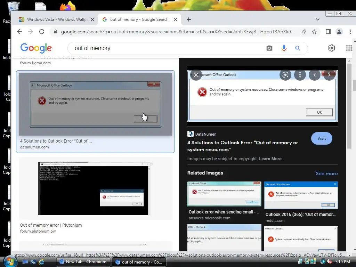Click the forum.figma.com source text

click(35, 63)
